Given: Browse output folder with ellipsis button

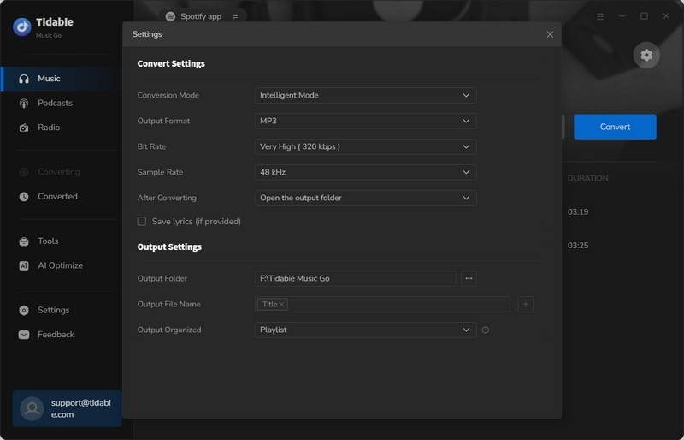Looking at the screenshot, I should coord(469,278).
